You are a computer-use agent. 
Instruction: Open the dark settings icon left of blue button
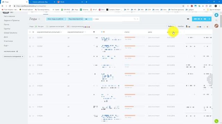pos(188,19)
